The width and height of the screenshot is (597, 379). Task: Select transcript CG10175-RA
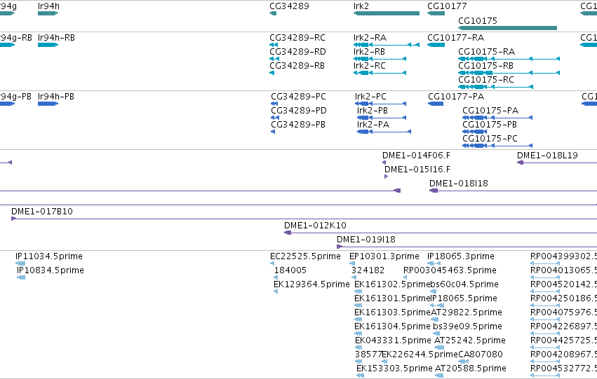coord(509,59)
